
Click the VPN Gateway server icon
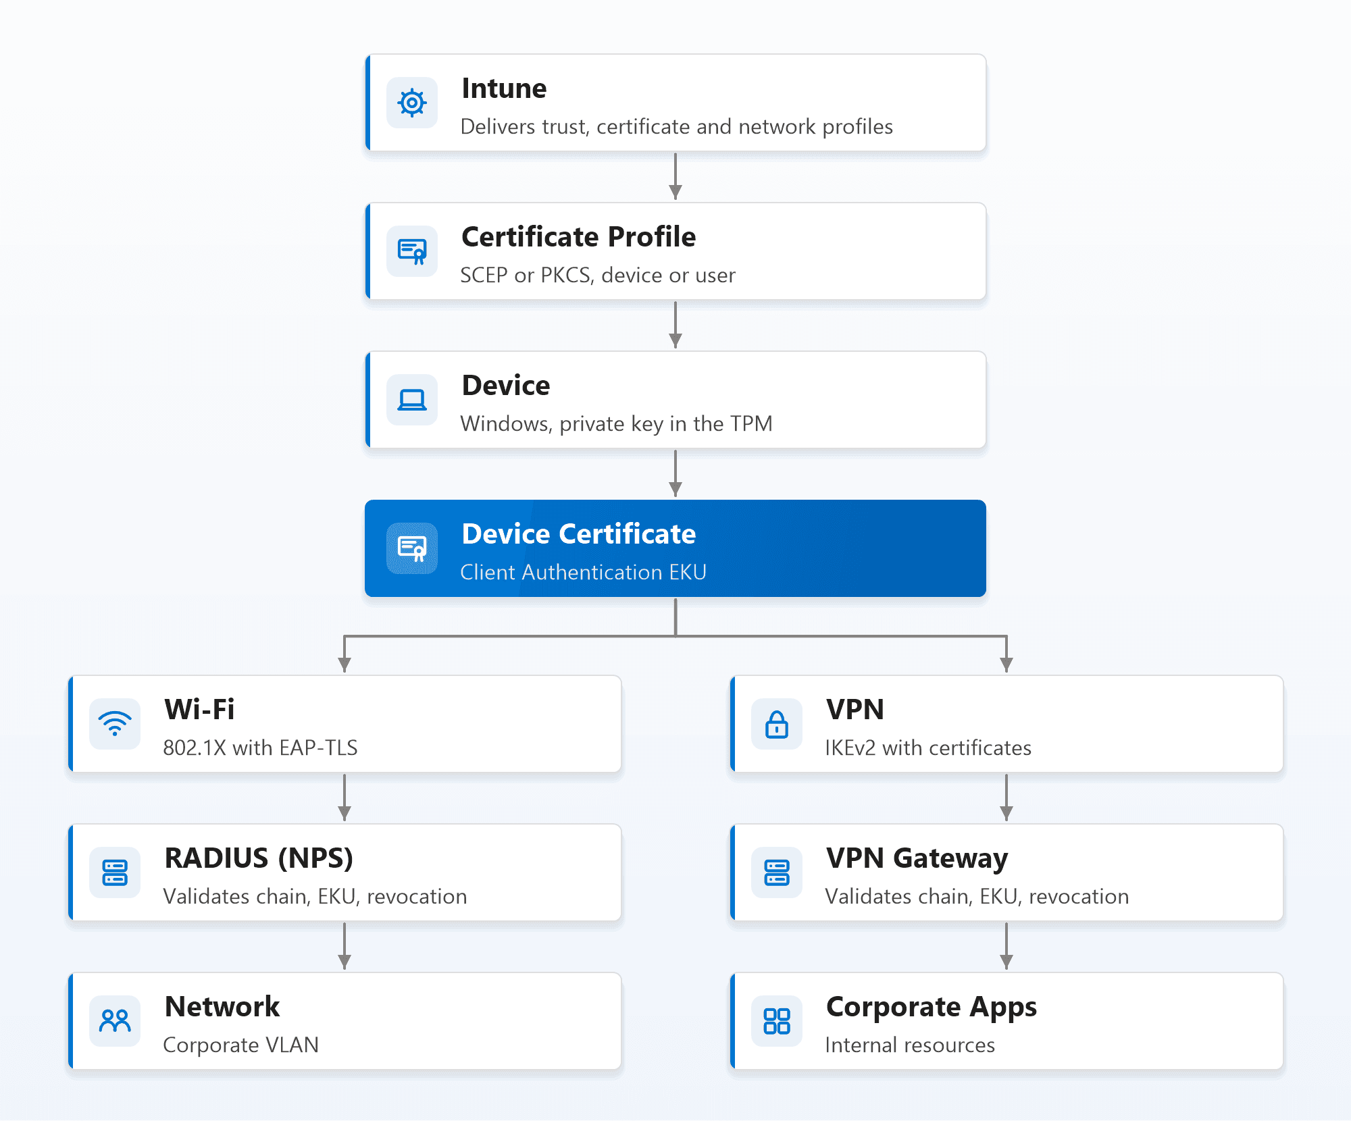point(777,872)
